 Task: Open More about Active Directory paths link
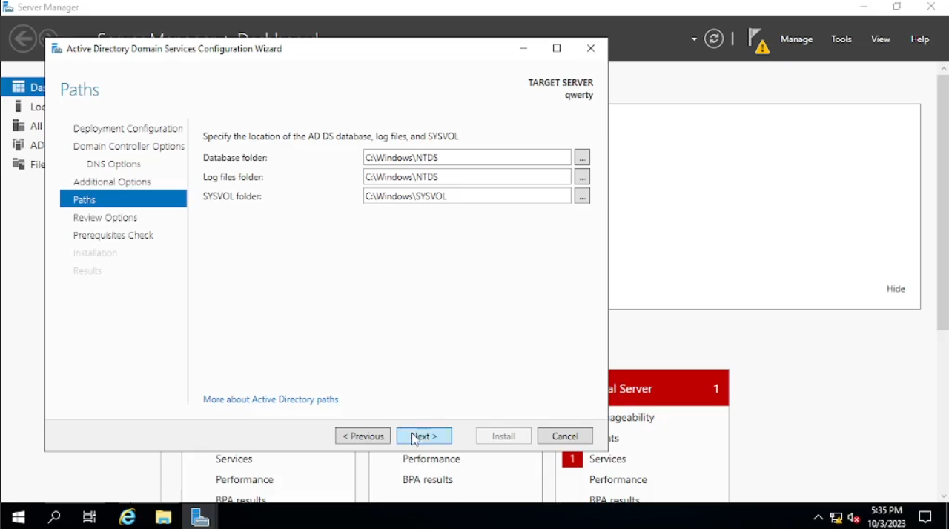click(271, 399)
